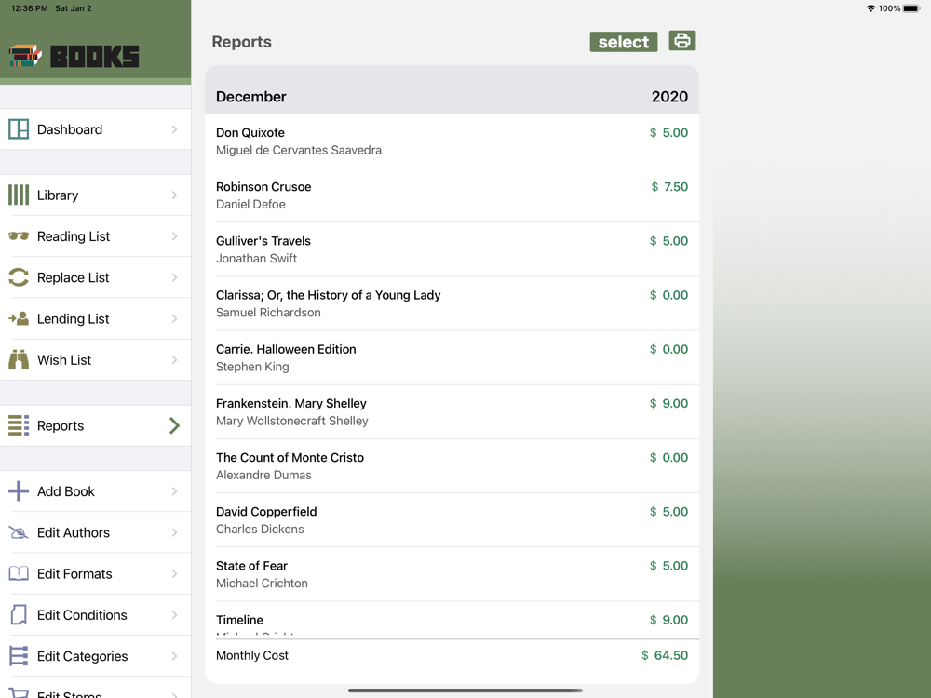Open Frankenstein. Mary Shelley entry

[452, 412]
